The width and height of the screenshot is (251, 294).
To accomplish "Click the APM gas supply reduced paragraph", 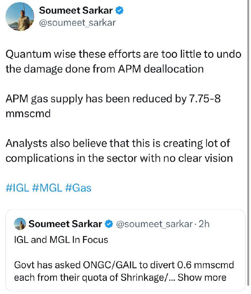I will click(113, 106).
